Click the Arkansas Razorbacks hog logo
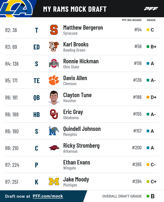164x202 pixels. click(x=54, y=148)
